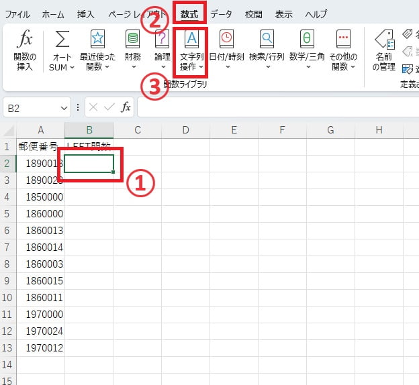This screenshot has width=419, height=385.
Task: Select cell containing 1970000
Action: 40,315
